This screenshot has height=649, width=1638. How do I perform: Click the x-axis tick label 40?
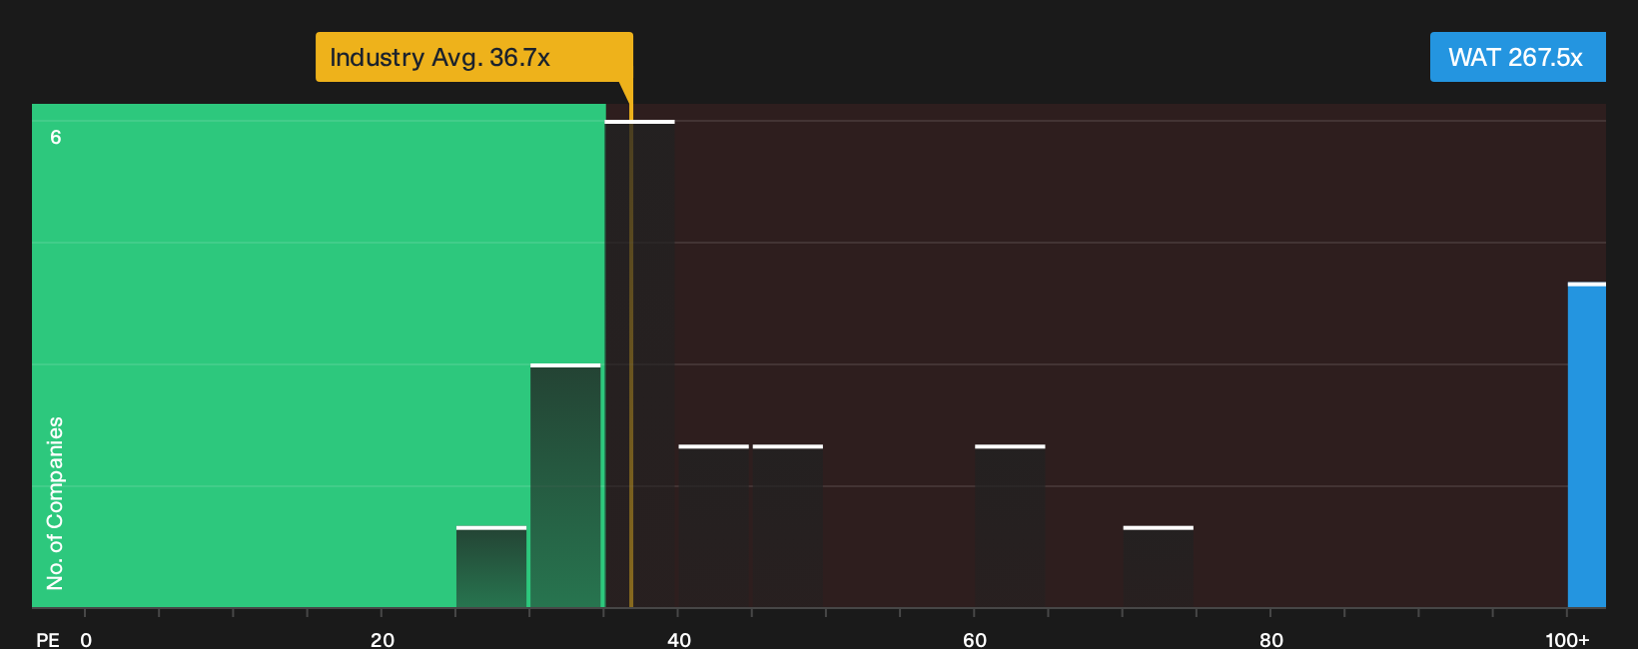(679, 640)
